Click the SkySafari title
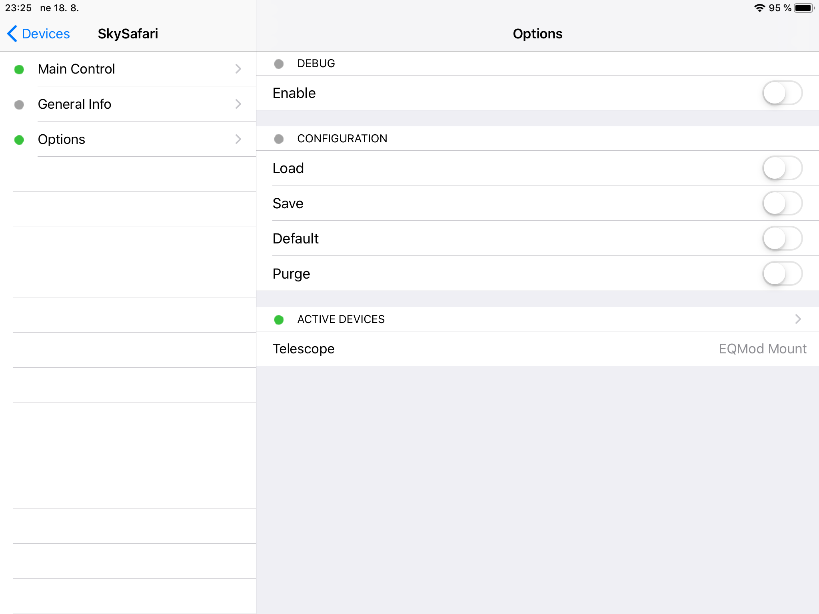The width and height of the screenshot is (819, 614). click(128, 34)
